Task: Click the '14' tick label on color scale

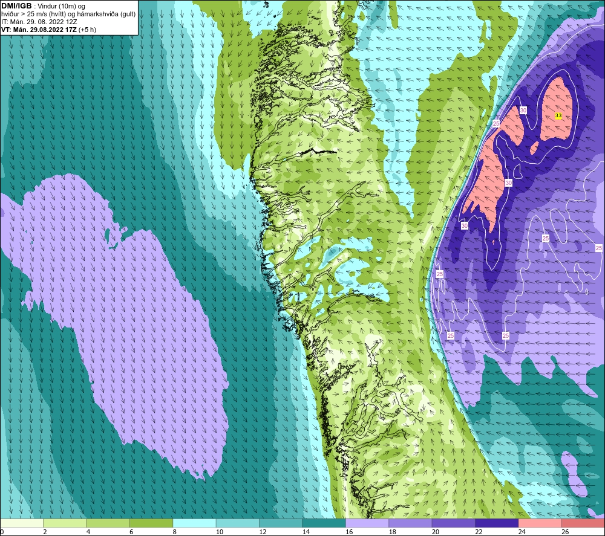Action: click(306, 532)
